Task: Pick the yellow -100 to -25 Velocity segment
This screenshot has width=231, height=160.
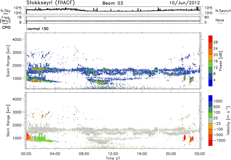Action: [x=210, y=126]
